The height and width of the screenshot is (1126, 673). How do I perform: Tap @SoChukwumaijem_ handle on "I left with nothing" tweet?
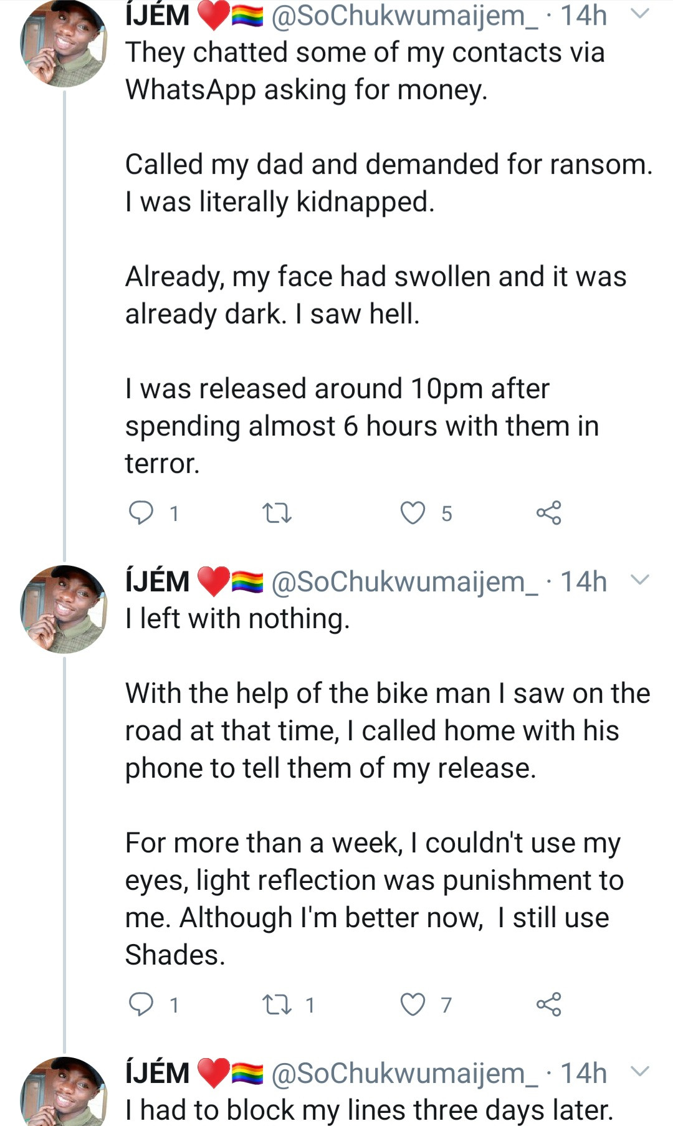404,581
